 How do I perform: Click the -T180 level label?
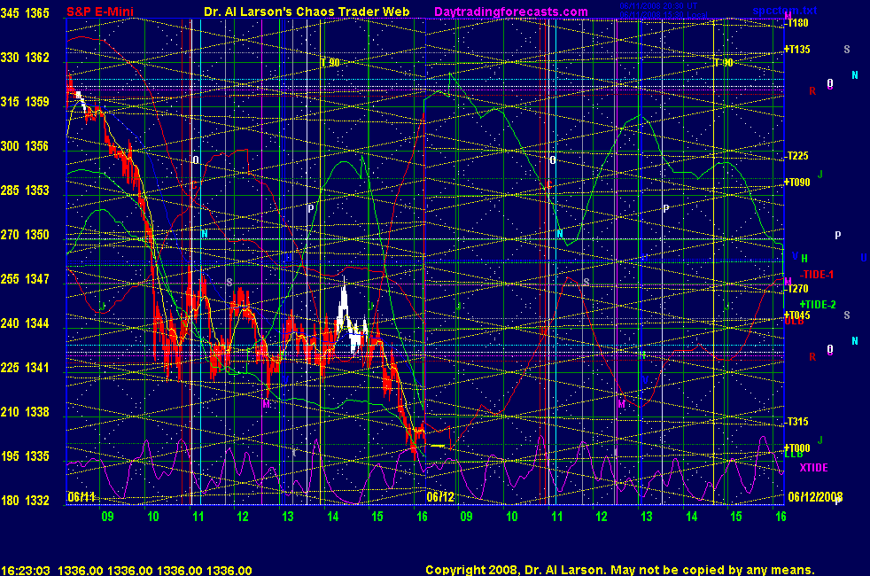(796, 23)
